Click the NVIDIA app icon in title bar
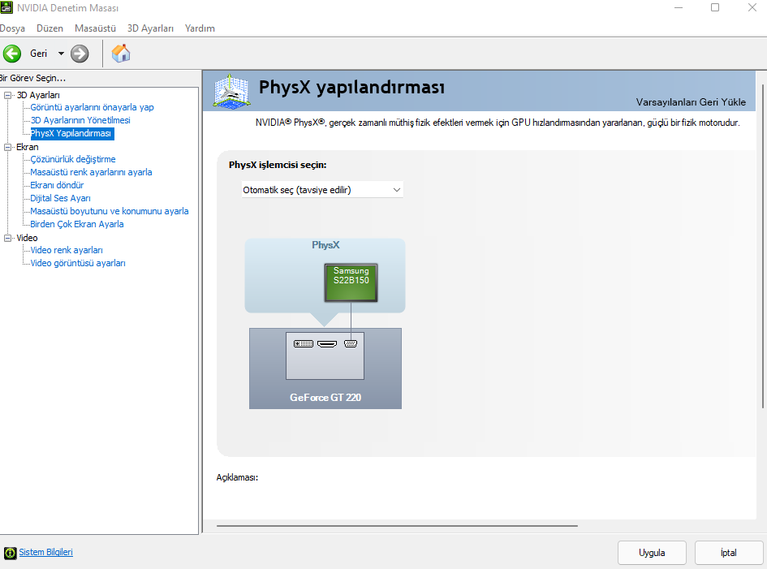 pyautogui.click(x=6, y=7)
